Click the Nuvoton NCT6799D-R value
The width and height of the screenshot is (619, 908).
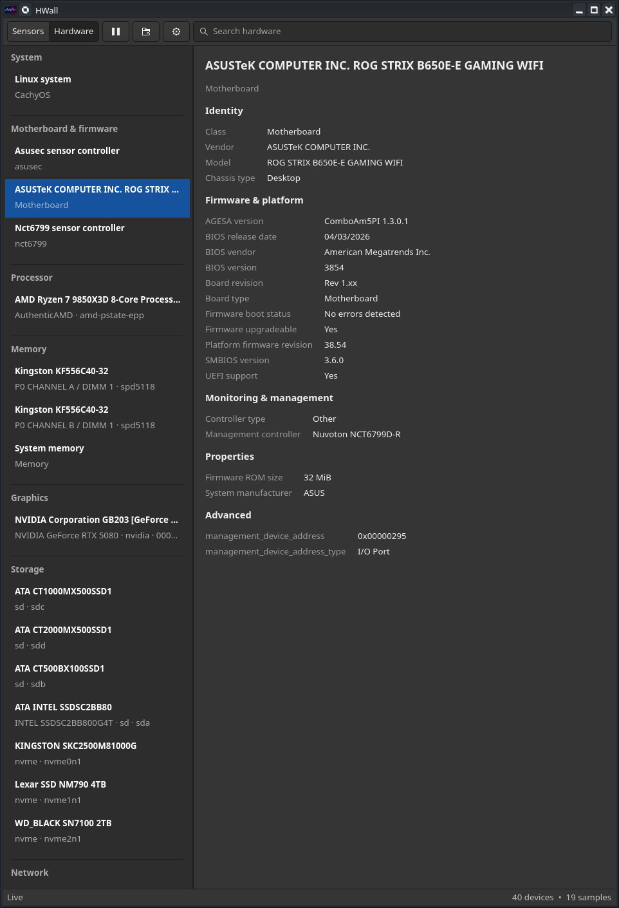356,434
